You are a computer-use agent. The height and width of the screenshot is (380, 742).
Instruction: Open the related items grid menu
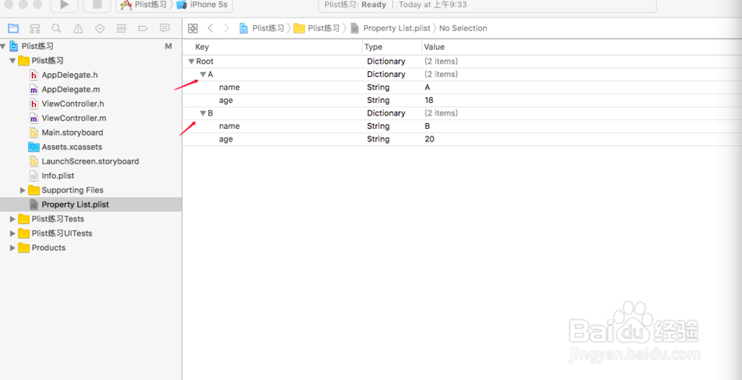(193, 28)
